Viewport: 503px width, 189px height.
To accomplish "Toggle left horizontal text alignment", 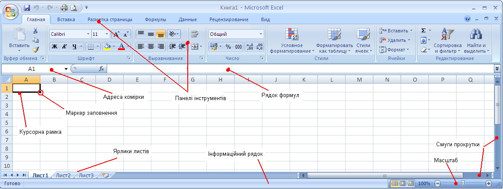I will (x=140, y=47).
